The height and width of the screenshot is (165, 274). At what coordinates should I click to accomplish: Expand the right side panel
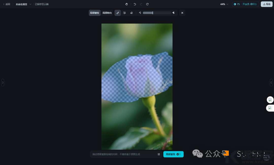pyautogui.click(x=271, y=82)
